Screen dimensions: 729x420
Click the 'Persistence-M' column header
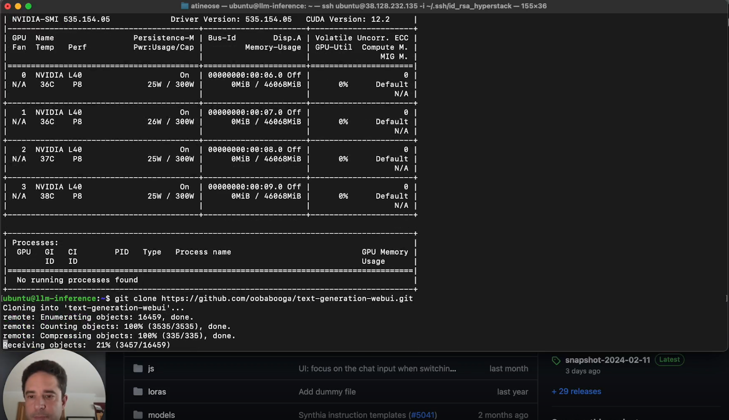[x=164, y=38]
